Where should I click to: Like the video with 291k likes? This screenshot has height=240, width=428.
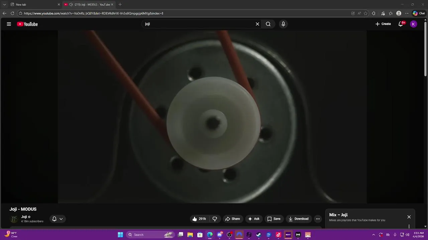199,219
